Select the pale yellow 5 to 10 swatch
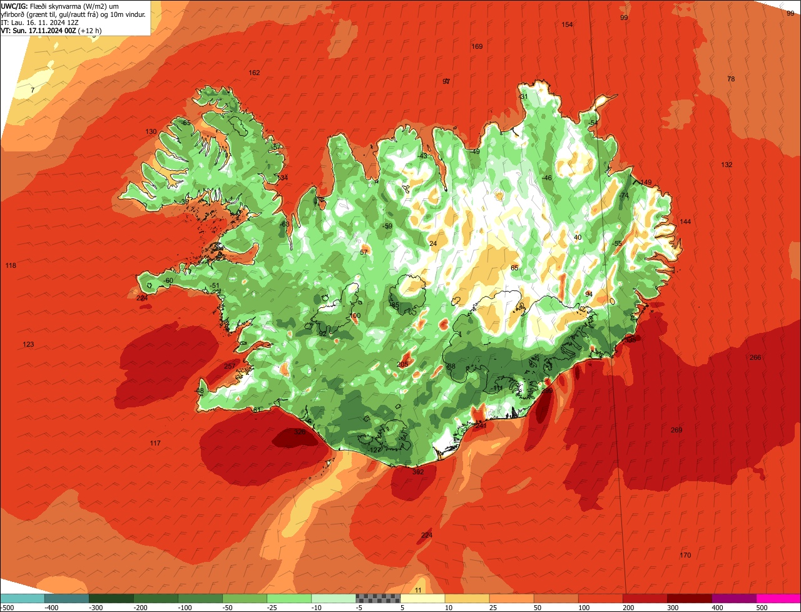This screenshot has height=612, width=801. 422,598
